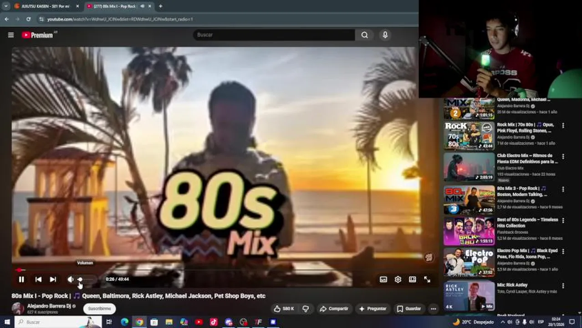Launch Microsoft Edge from the taskbar
The image size is (582, 328).
(x=124, y=322)
